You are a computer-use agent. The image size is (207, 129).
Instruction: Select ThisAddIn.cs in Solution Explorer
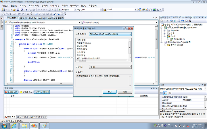point(179,39)
